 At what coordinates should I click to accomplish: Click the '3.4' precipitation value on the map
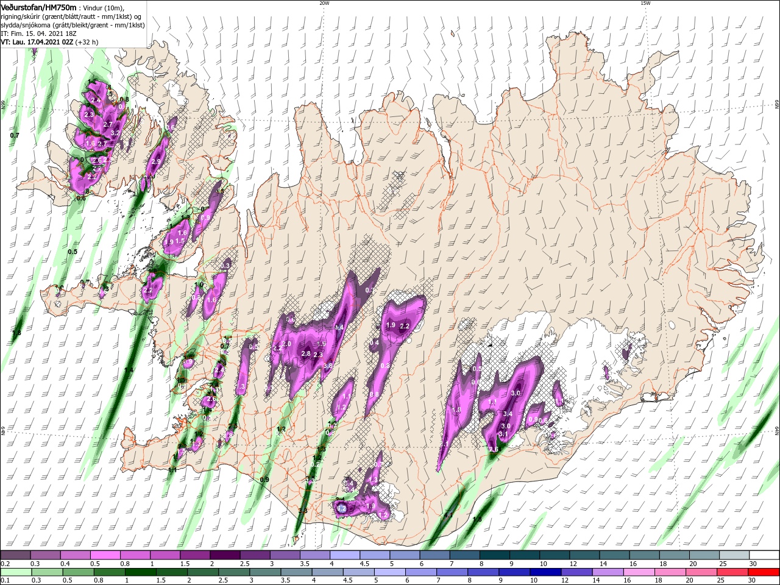(x=509, y=414)
